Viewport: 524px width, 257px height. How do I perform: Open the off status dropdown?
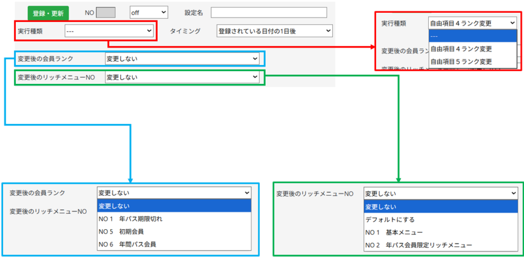coord(148,12)
